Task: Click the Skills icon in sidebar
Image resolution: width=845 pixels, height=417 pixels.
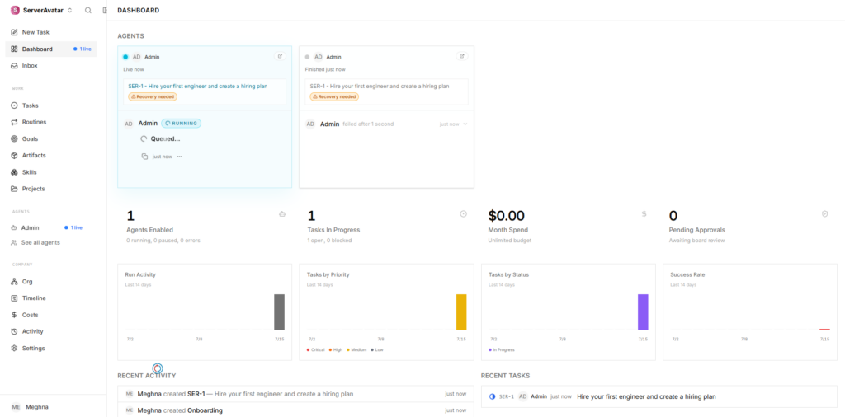Action: (x=15, y=172)
